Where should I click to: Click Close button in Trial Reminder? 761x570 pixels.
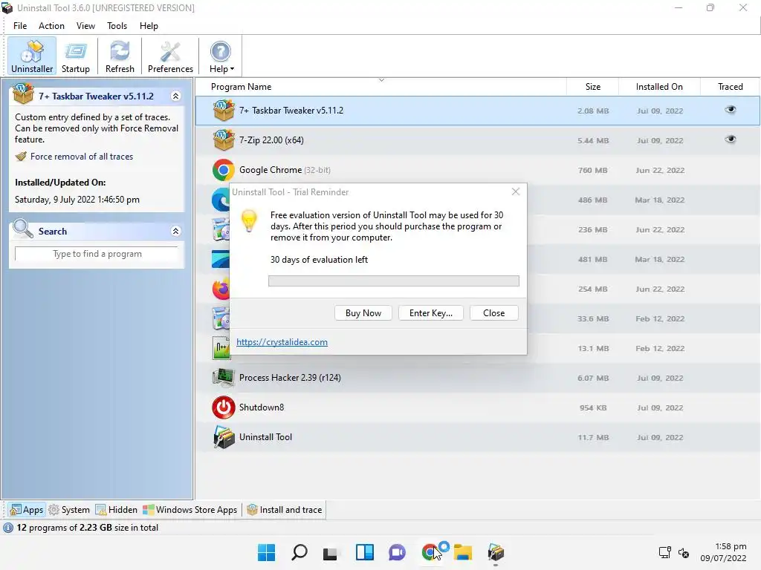tap(493, 313)
